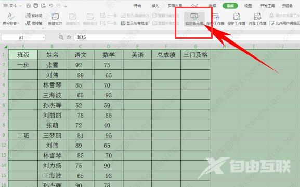Image resolution: width=300 pixels, height=187 pixels.
Task: Select cell 二班 in column A
Action: coord(23,135)
